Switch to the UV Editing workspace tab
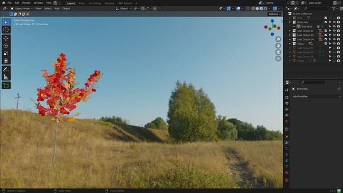Screen dimensions: 343x193 click(x=94, y=3)
